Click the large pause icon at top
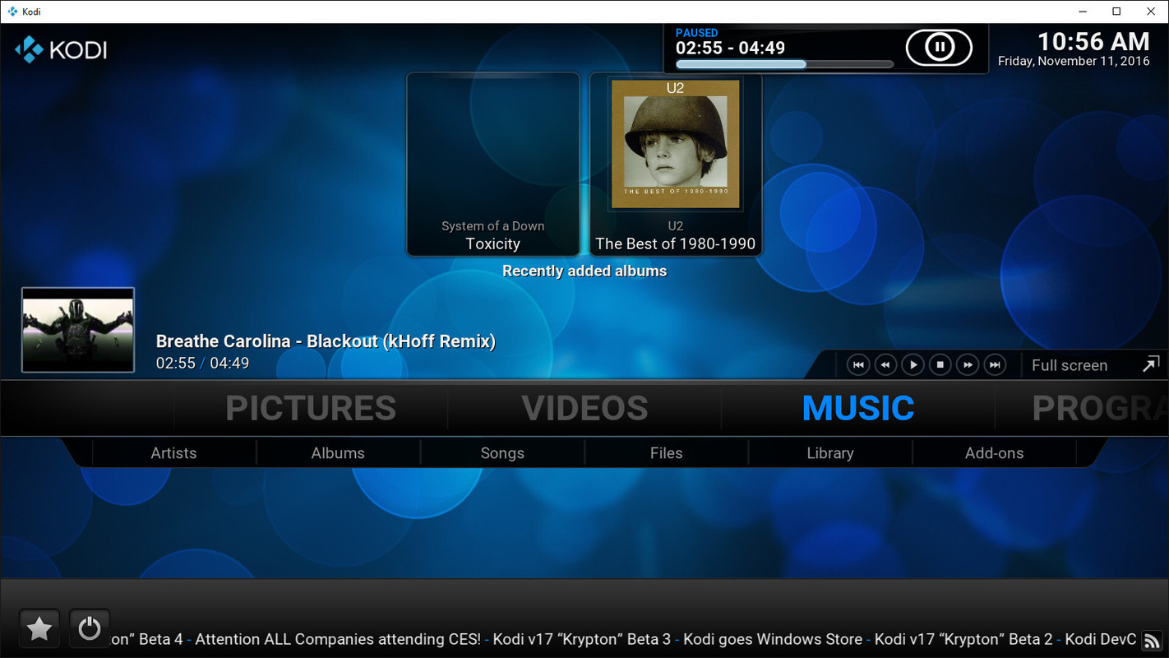The width and height of the screenshot is (1169, 658). 939,47
